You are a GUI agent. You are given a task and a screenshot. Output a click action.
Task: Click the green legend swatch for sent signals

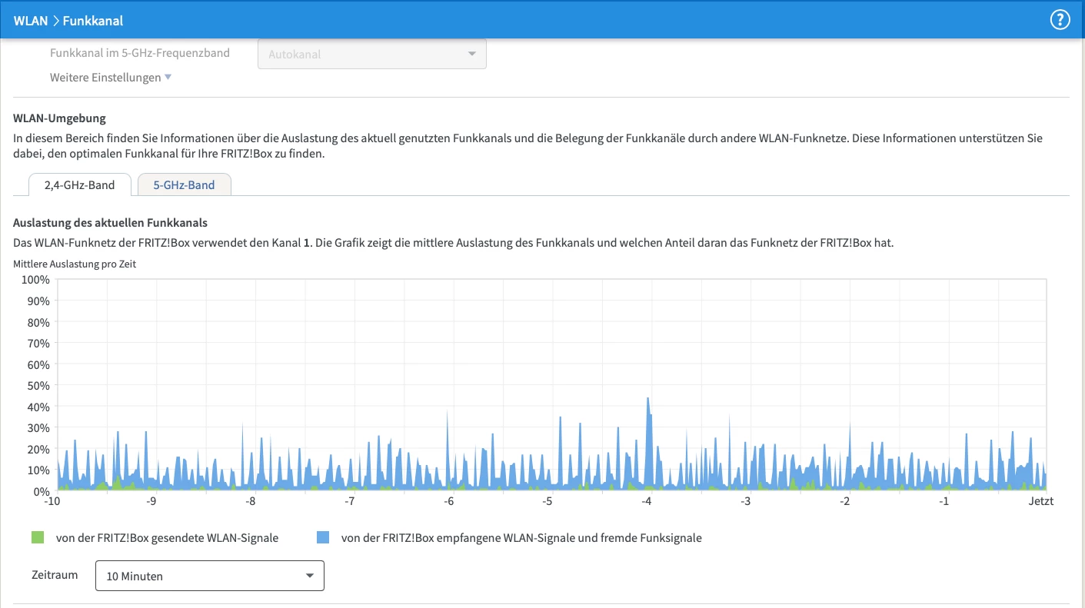pyautogui.click(x=38, y=538)
